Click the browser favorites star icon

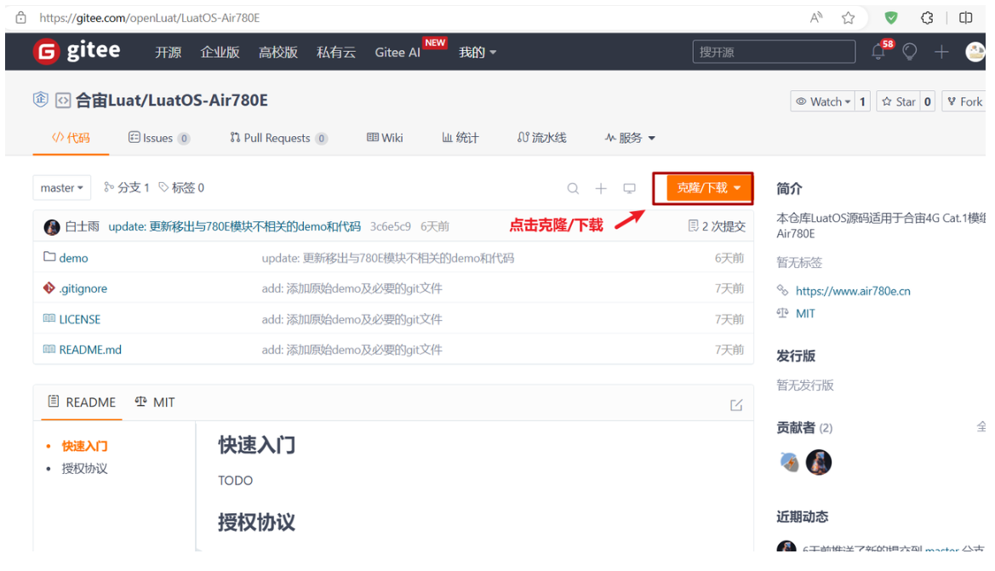(848, 18)
